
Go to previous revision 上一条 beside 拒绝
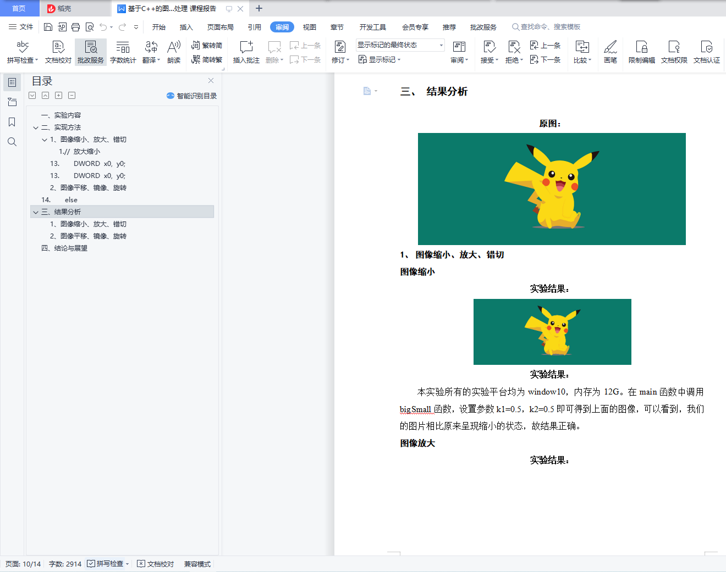(x=545, y=46)
